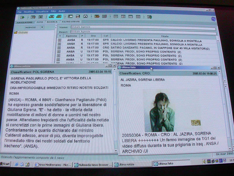Open the Filtri menu

tap(53, 11)
